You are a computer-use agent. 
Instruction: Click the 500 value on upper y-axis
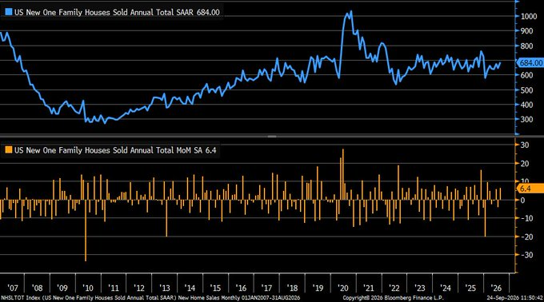pos(526,90)
